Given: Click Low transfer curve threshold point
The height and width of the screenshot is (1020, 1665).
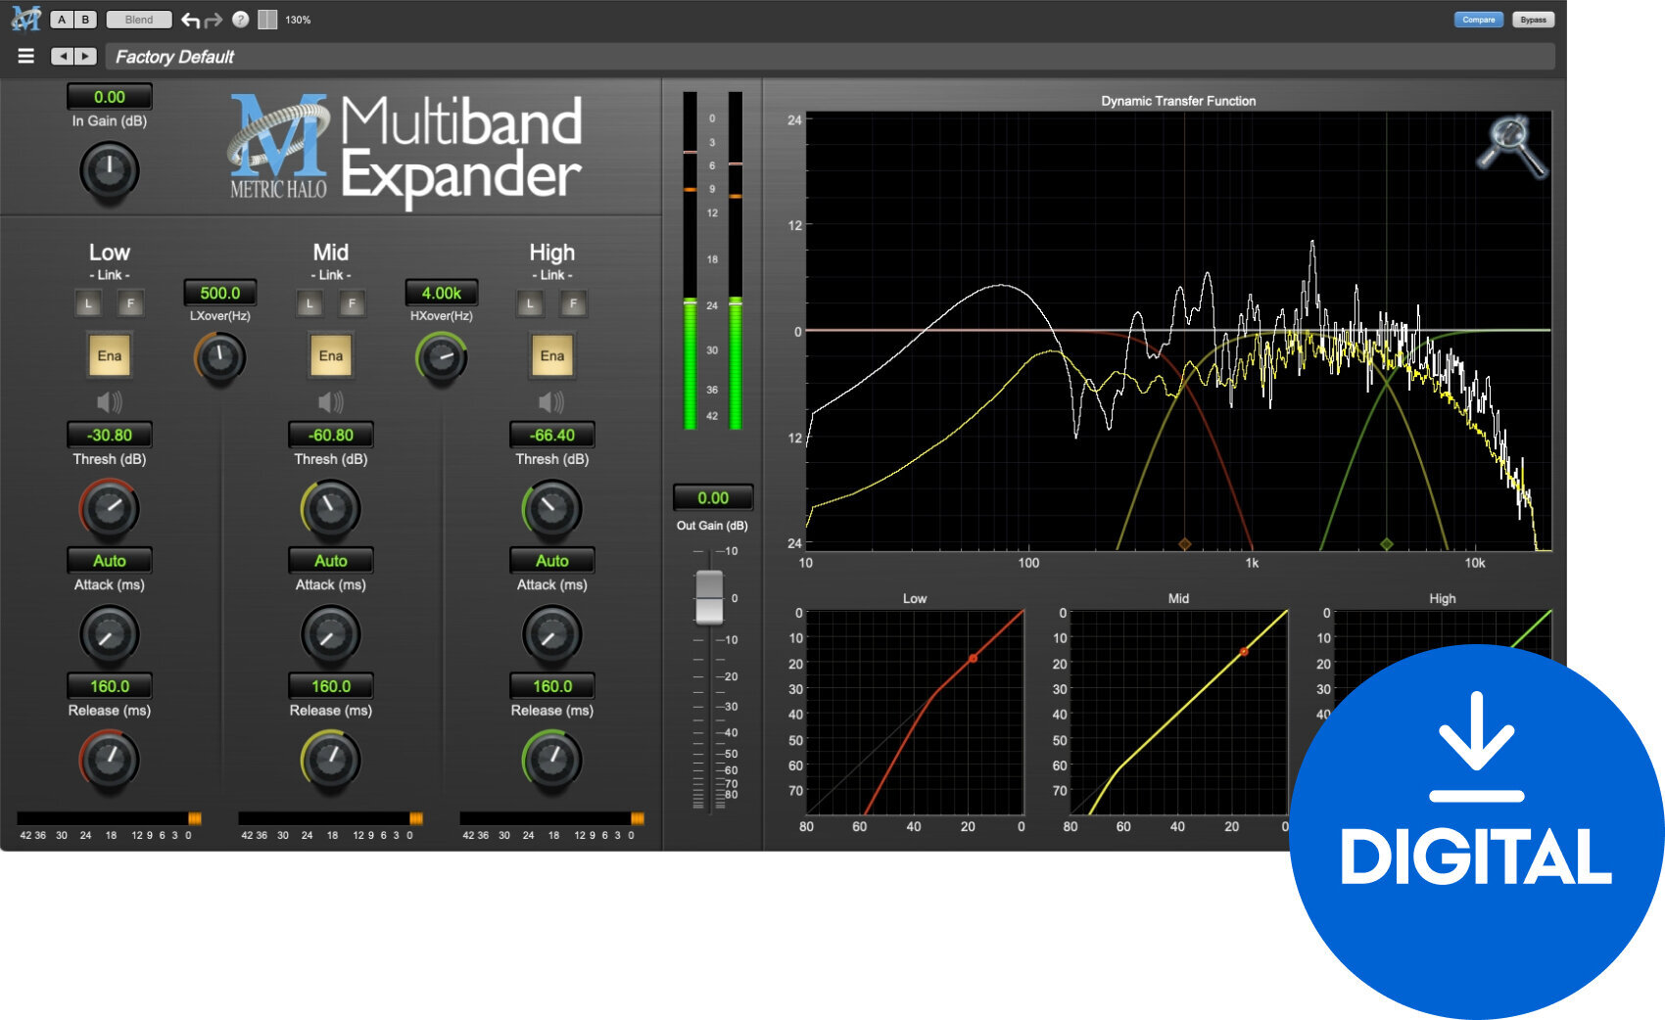Looking at the screenshot, I should click(x=973, y=659).
